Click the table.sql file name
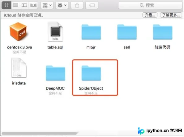 (x=55, y=47)
